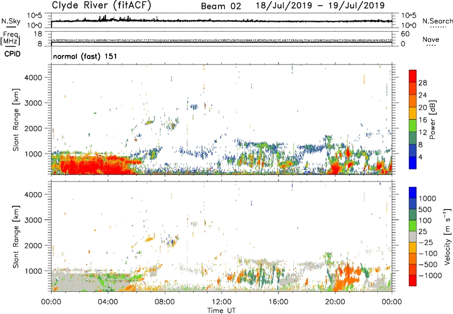Click the '28' tick on the Power scale
This screenshot has width=453, height=314.
tap(422, 83)
